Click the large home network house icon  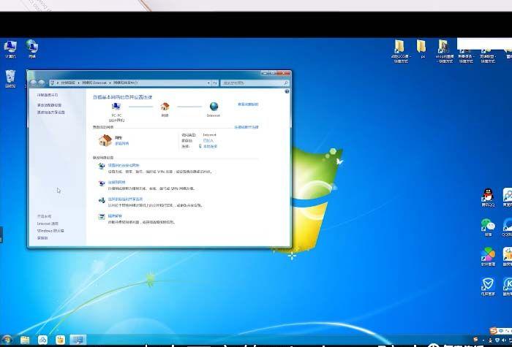[105, 140]
